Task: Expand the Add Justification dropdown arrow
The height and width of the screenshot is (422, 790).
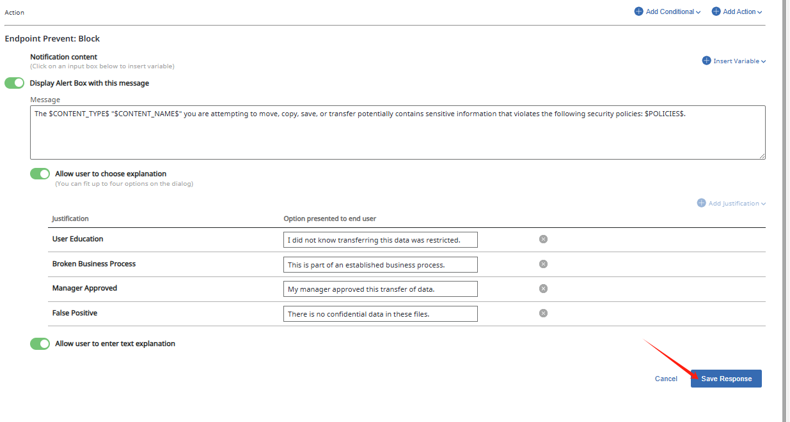Action: [763, 204]
